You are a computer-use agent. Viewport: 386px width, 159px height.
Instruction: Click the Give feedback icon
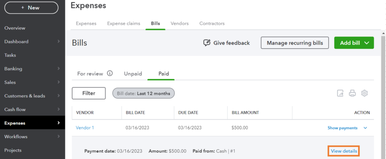click(207, 43)
